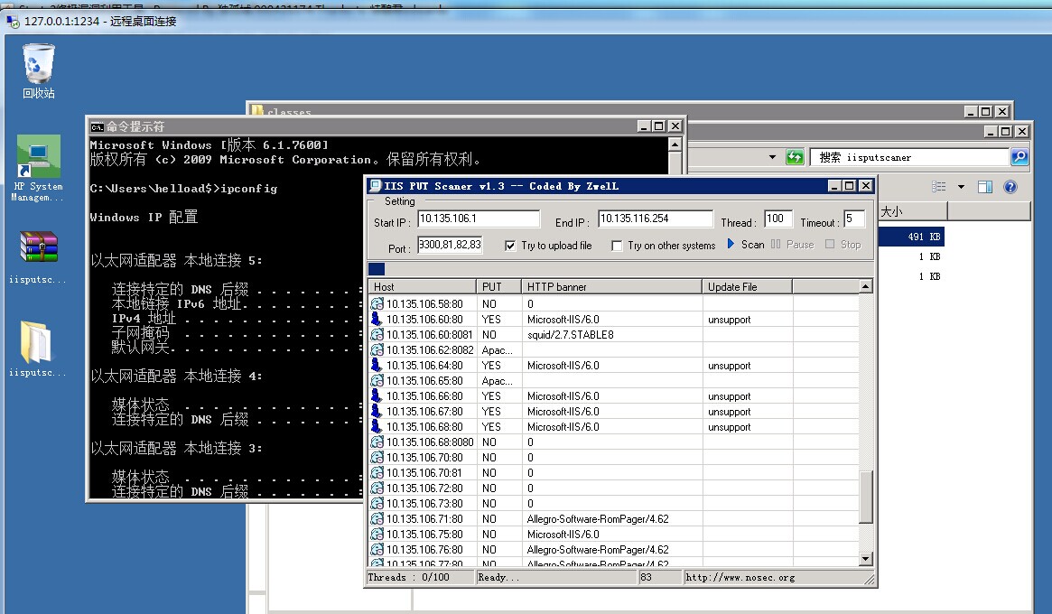The height and width of the screenshot is (614, 1052).
Task: Click the Allegro-Software-RomPager banner for 10.135.106.71:80
Action: tap(598, 518)
